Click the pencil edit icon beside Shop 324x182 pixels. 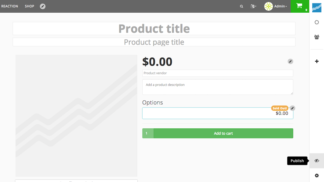coord(43,6)
